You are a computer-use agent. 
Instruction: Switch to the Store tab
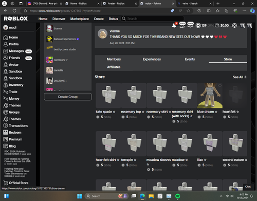click(228, 59)
